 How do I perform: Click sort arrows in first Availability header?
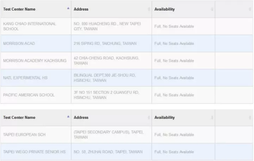pos(212,9)
